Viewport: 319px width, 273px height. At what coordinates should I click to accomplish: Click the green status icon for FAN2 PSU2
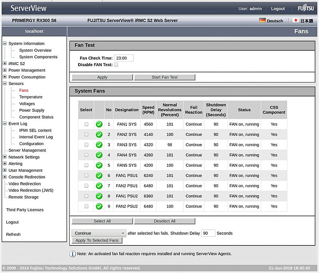tap(99, 206)
